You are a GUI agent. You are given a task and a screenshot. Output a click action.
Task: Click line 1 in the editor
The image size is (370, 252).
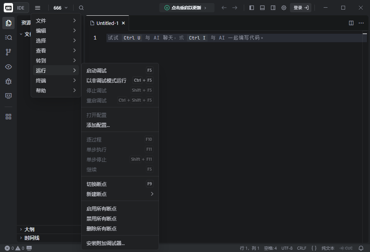click(236, 38)
